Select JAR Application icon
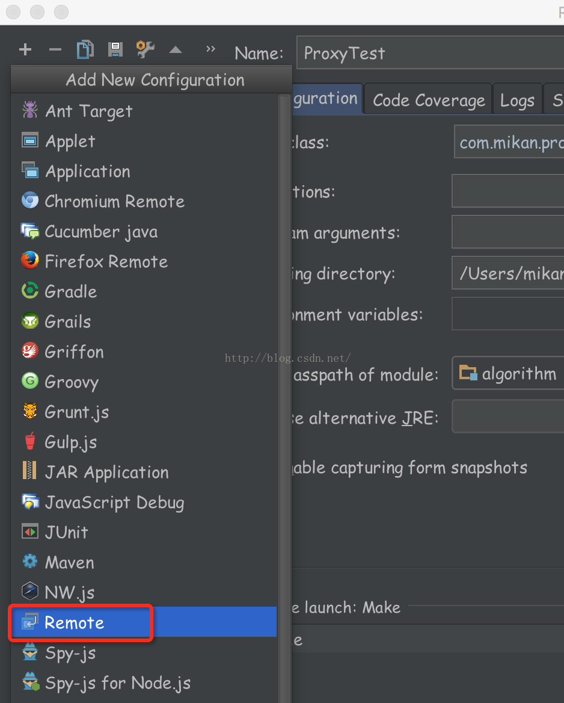The height and width of the screenshot is (703, 564). (29, 470)
